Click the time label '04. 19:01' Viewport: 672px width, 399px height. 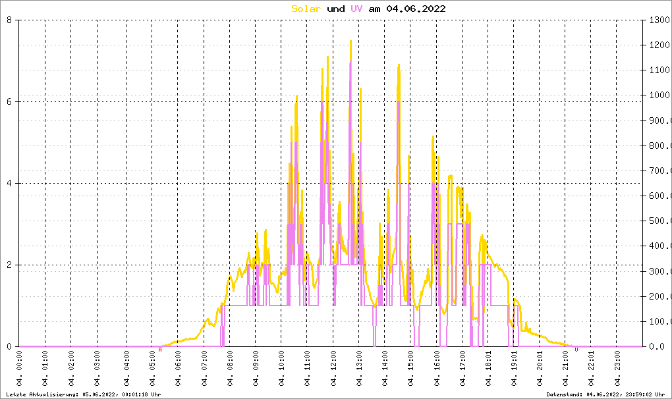(x=514, y=368)
